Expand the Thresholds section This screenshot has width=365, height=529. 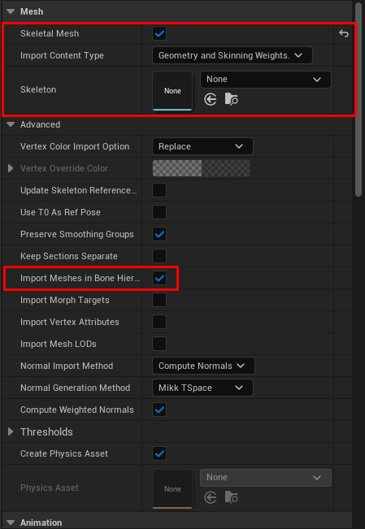[x=11, y=431]
